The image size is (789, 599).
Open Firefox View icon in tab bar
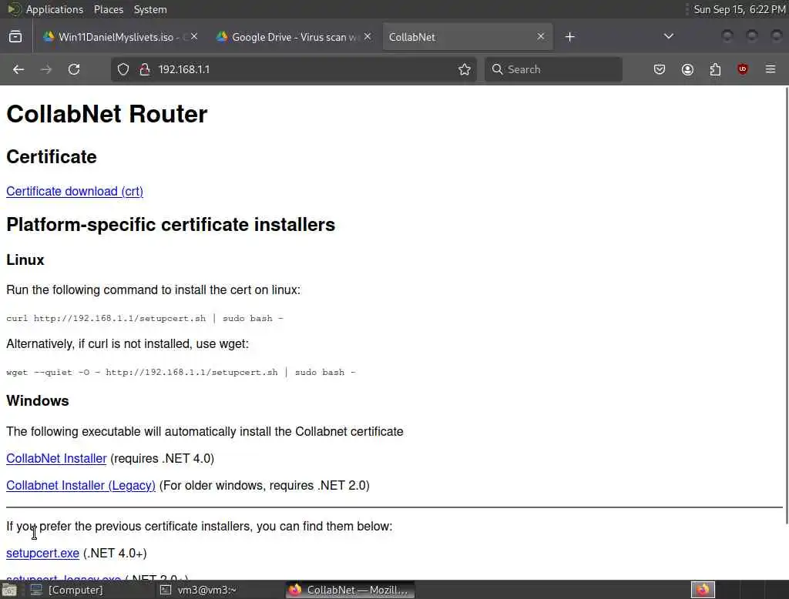(15, 37)
